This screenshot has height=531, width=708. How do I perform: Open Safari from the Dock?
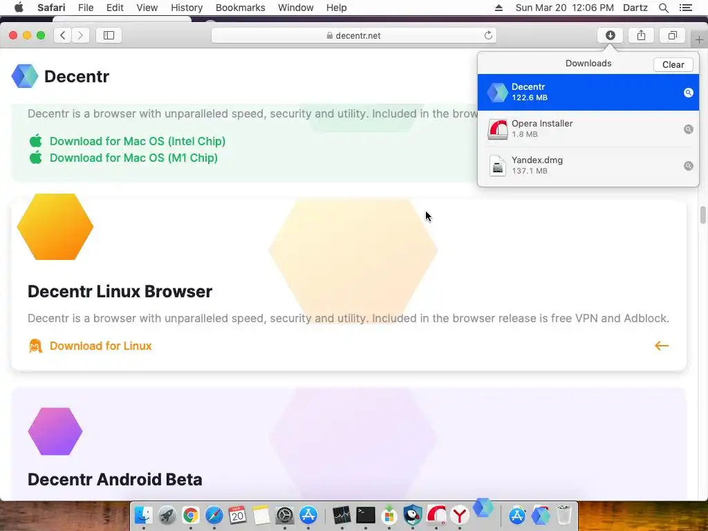pos(214,515)
